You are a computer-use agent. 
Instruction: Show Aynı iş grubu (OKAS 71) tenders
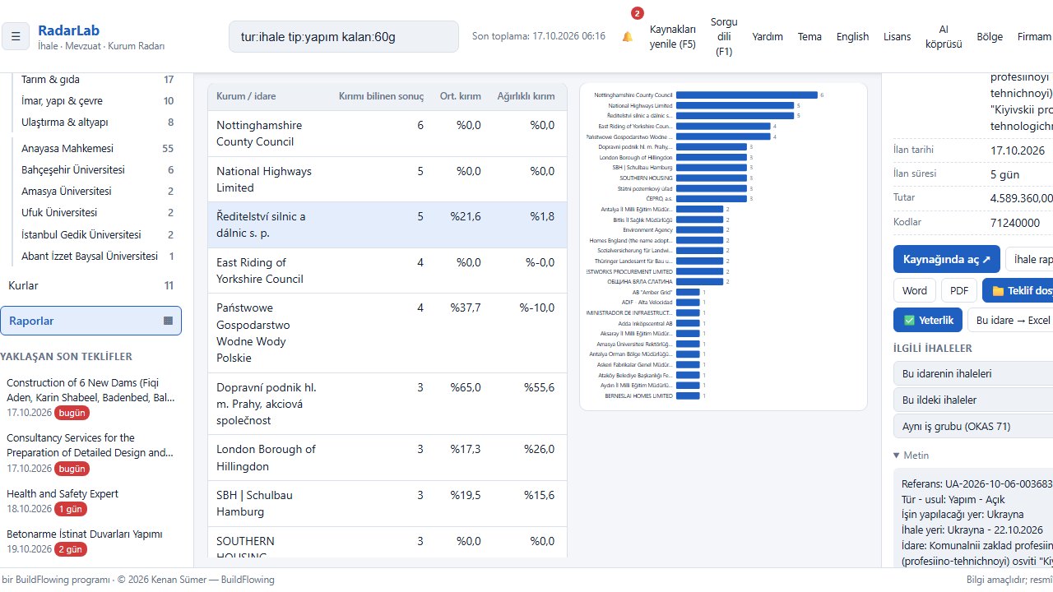tap(973, 426)
